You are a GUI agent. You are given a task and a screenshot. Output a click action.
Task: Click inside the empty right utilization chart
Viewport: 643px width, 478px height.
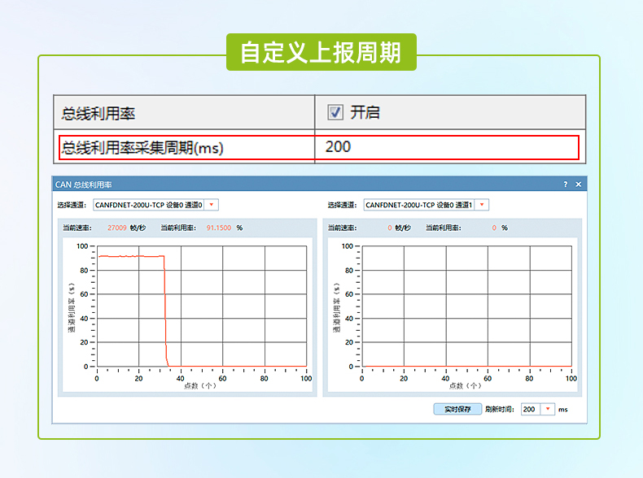coord(468,305)
